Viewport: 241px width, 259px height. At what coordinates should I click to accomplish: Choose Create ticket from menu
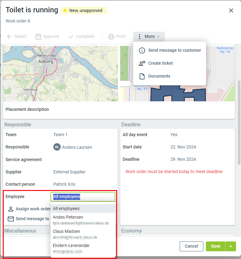161,63
